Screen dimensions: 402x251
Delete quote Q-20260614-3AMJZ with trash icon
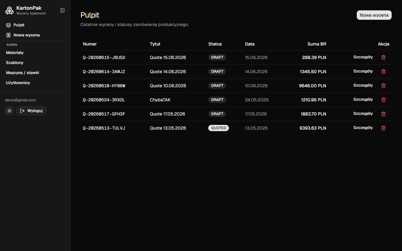pos(383,72)
